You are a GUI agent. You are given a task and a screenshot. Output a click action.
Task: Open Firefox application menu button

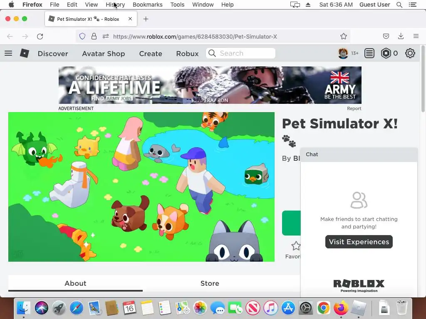click(416, 36)
